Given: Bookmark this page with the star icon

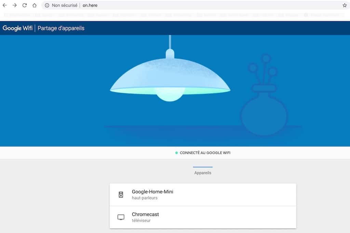Looking at the screenshot, I should (x=345, y=5).
